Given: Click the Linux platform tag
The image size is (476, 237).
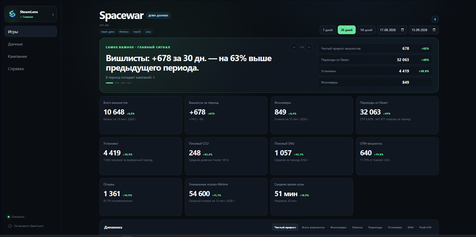Looking at the screenshot, I should click(148, 32).
